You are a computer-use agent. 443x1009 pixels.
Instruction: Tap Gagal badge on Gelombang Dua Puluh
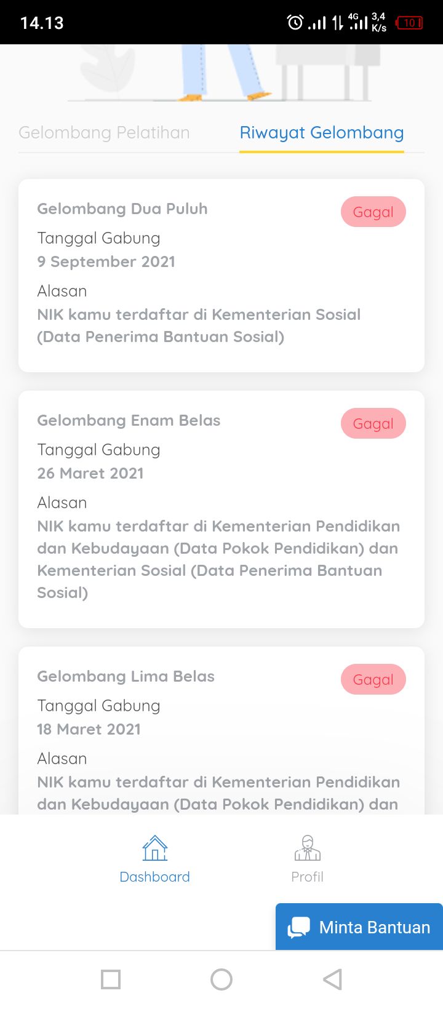(373, 212)
